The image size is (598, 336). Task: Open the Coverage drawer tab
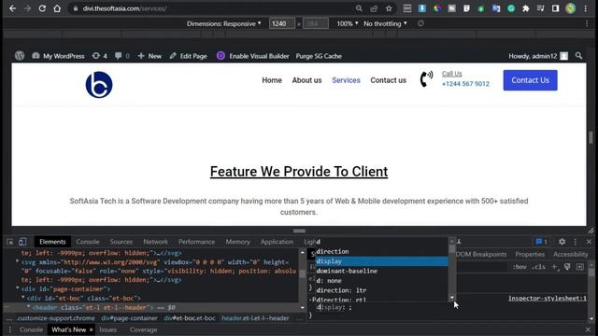(x=143, y=329)
